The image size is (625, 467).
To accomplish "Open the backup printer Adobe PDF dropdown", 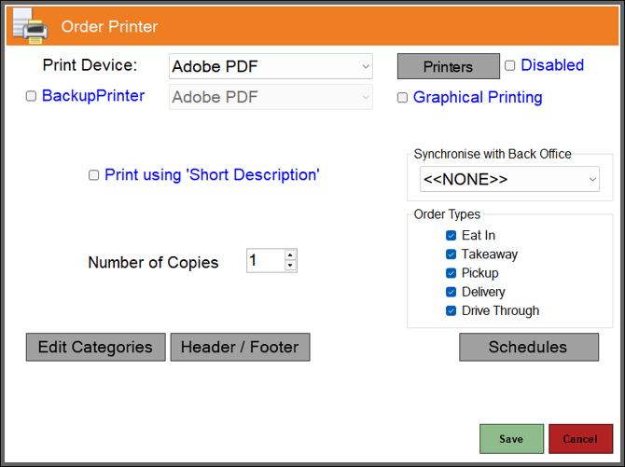I will pos(271,97).
